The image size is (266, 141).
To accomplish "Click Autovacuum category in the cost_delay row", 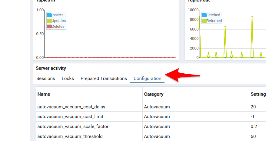I will click(157, 107).
